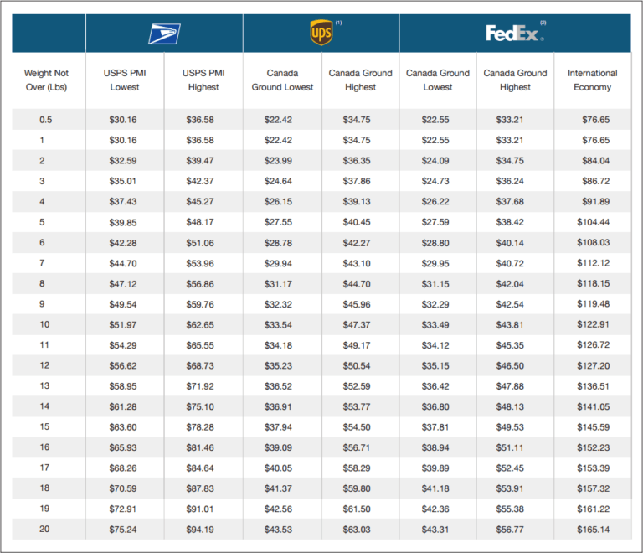643x553 pixels.
Task: Click the cell showing $91.01
Action: pyautogui.click(x=200, y=509)
